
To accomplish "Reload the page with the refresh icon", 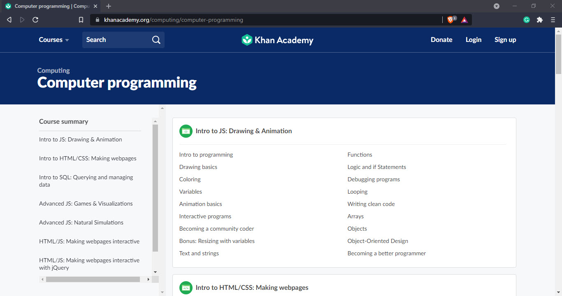I will coord(35,20).
